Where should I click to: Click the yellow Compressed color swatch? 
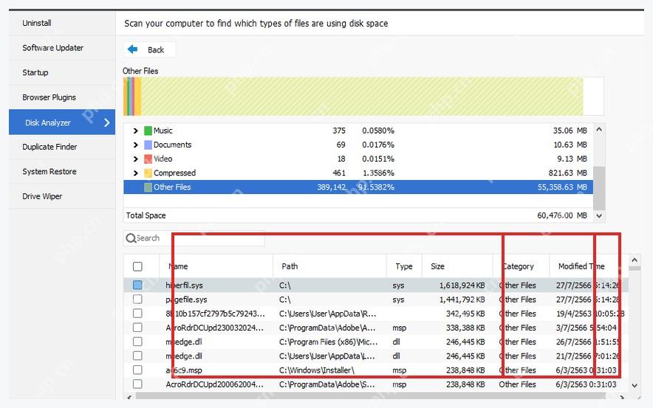tap(148, 173)
